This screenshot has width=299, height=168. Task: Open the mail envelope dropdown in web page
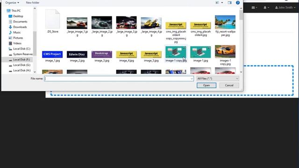click(254, 7)
